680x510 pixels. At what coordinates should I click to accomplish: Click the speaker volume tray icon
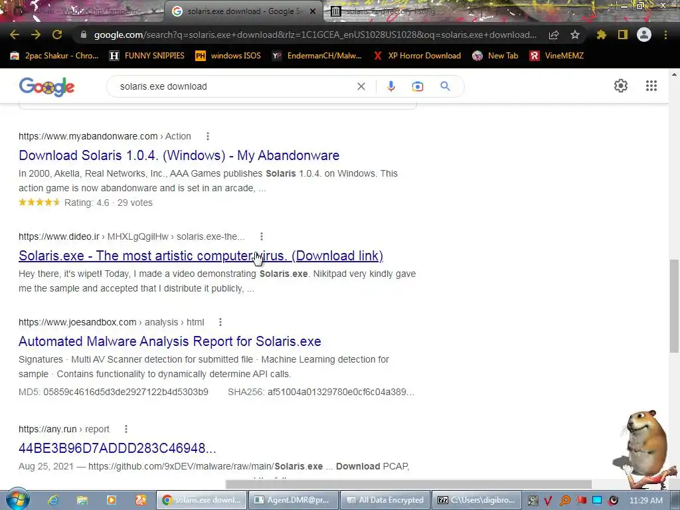point(613,501)
